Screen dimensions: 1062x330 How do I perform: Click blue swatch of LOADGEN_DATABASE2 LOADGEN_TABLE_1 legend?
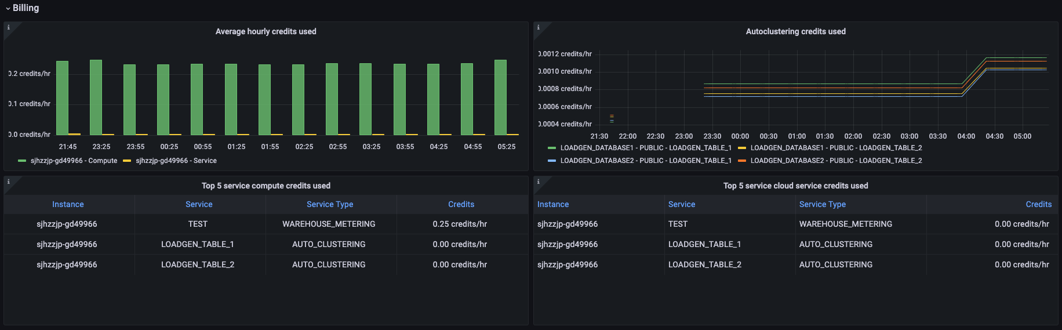(551, 161)
